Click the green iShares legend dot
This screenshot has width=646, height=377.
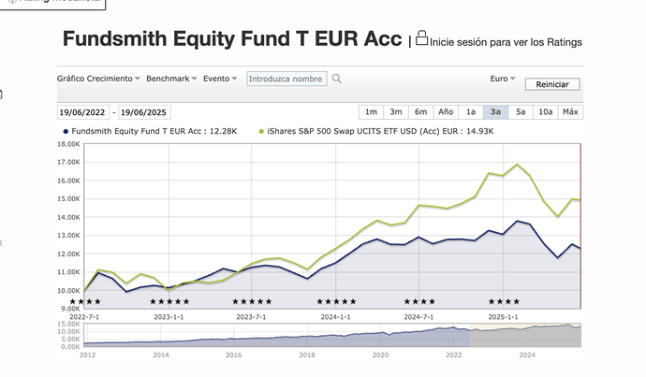pyautogui.click(x=261, y=132)
